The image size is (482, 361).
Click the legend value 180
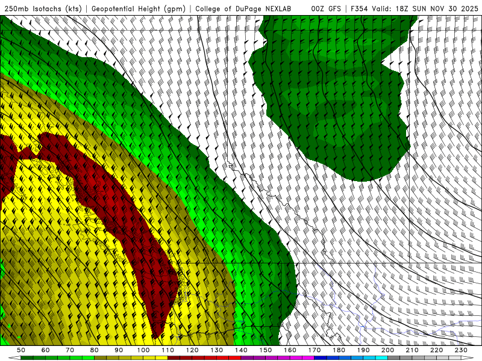[x=339, y=350]
